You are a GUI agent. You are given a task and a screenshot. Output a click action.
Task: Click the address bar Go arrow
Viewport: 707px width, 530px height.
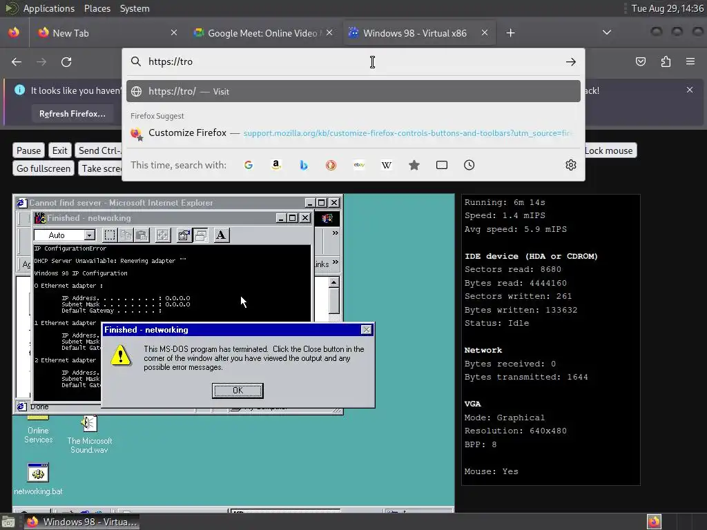571,61
